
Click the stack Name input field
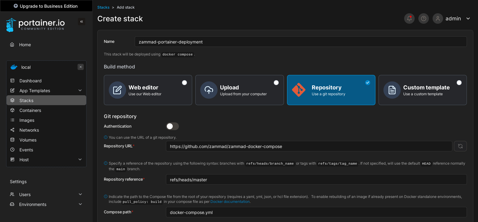(301, 42)
